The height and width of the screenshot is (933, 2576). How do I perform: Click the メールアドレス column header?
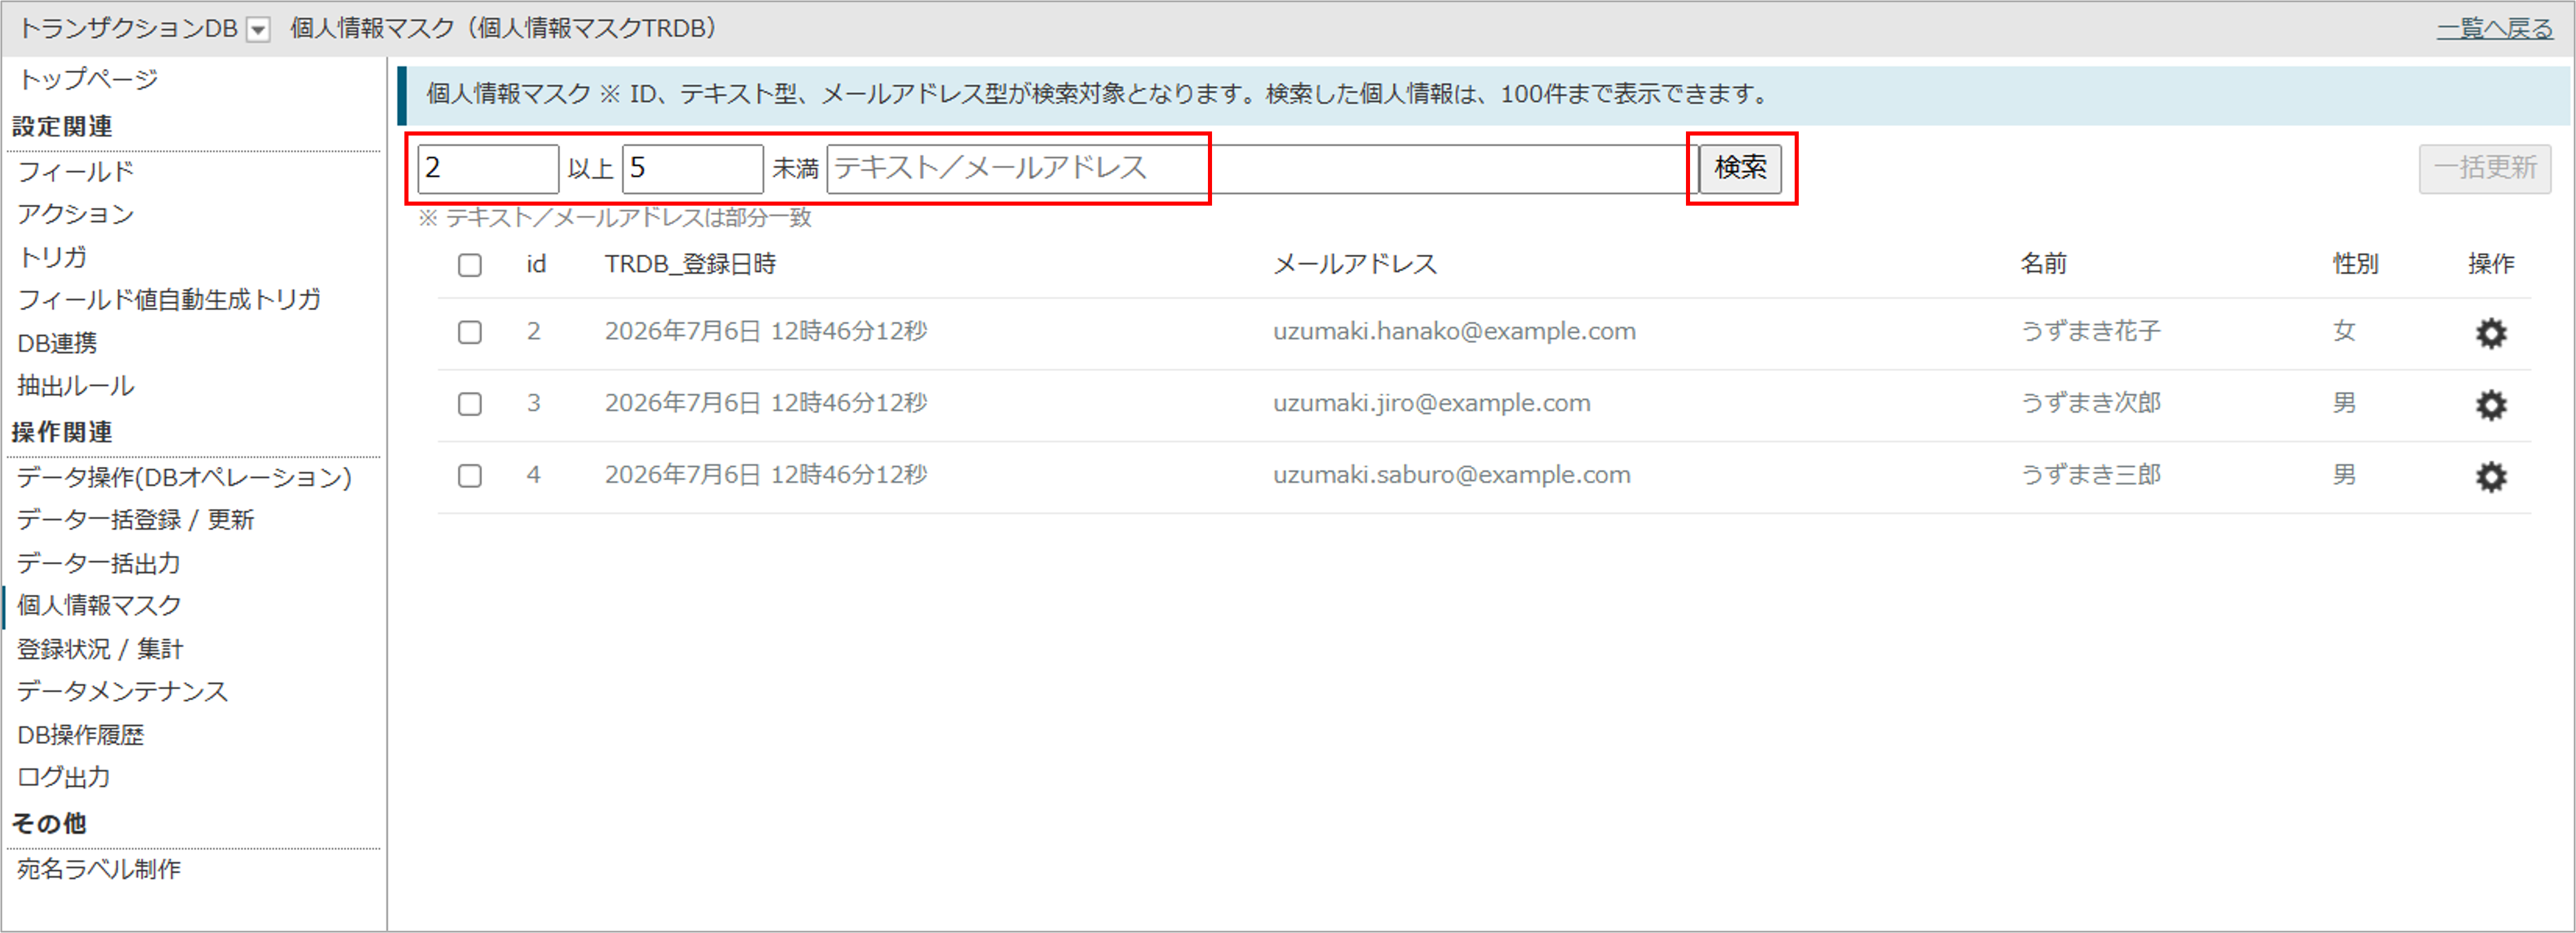tap(1355, 264)
